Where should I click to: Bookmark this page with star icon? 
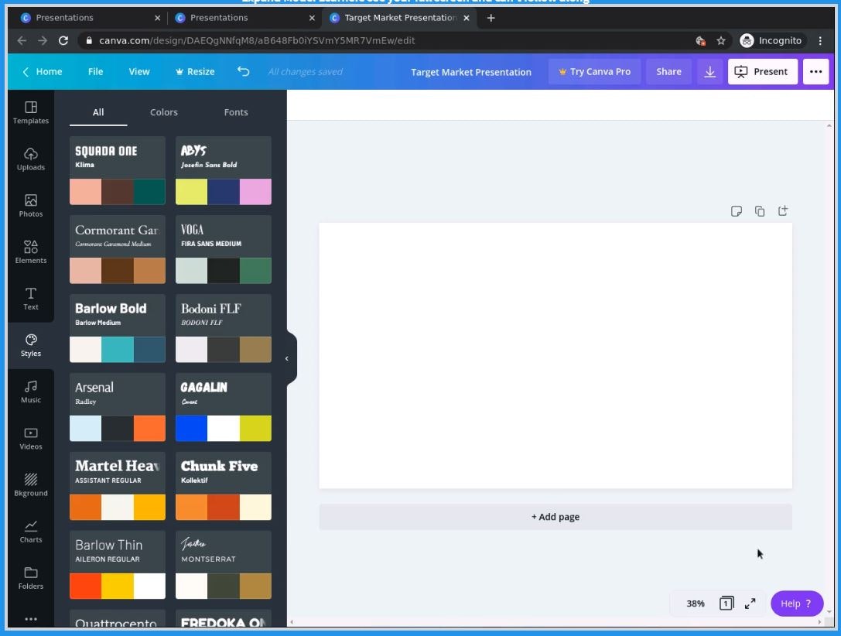(721, 40)
